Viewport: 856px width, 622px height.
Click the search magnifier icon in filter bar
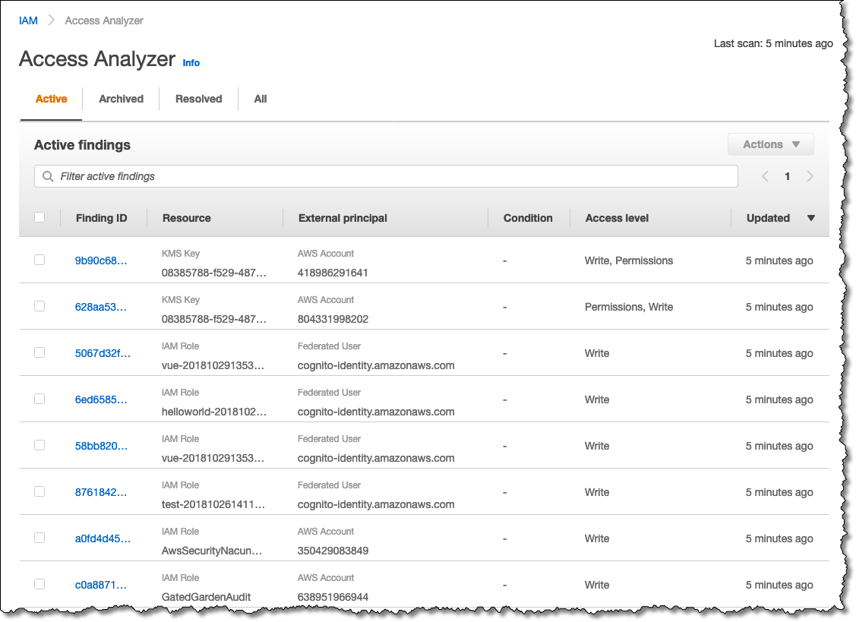48,175
